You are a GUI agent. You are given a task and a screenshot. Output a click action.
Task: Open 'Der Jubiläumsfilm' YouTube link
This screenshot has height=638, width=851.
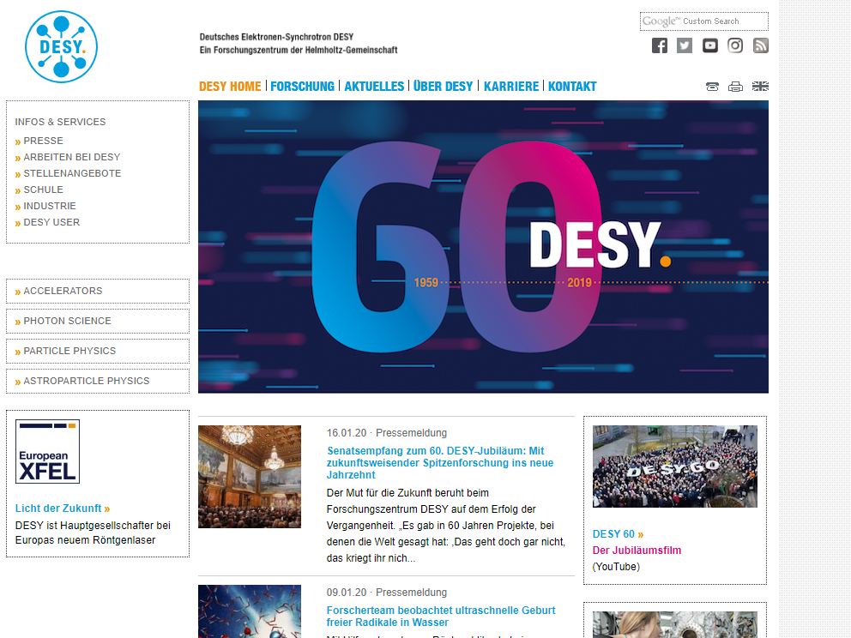pyautogui.click(x=637, y=551)
